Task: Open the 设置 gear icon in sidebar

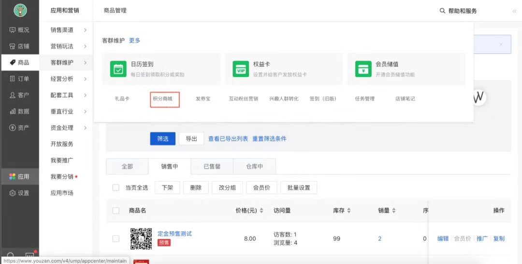Action: pos(12,193)
